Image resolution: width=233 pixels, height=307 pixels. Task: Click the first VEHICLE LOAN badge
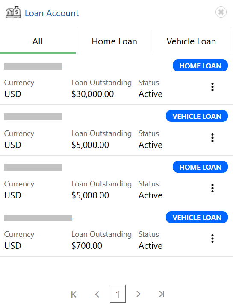197,116
